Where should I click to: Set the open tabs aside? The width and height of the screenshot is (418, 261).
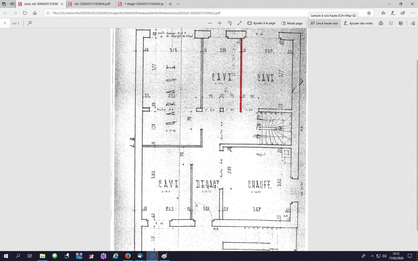pyautogui.click(x=12, y=4)
